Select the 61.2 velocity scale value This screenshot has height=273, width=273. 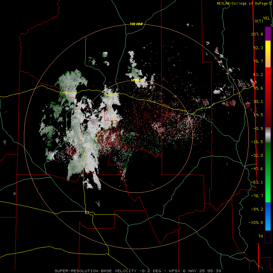pyautogui.click(x=258, y=75)
